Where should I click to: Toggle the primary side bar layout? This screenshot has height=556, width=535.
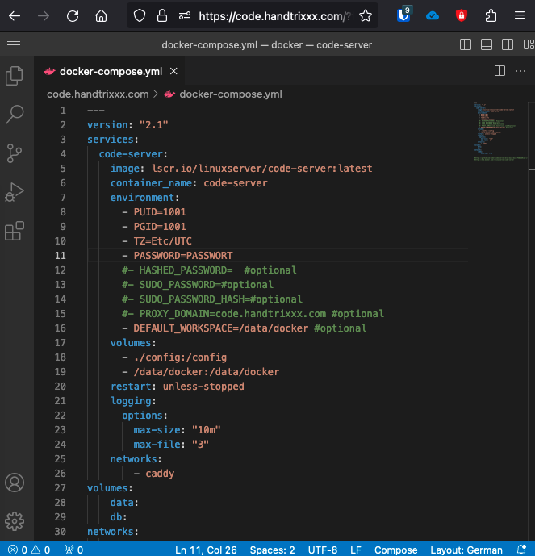pyautogui.click(x=465, y=45)
